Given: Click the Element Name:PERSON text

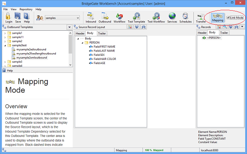Looking at the screenshot, I should pos(212,132).
